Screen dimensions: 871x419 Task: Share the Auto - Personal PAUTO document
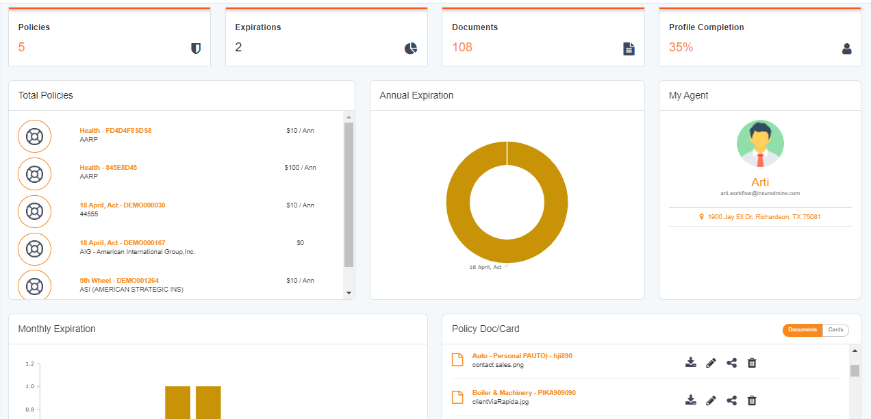[731, 362]
